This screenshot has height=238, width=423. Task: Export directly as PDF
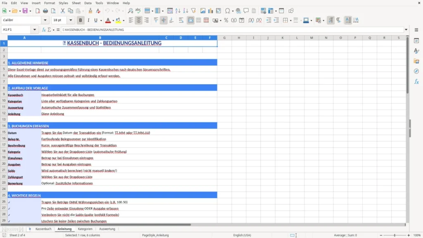point(38,11)
